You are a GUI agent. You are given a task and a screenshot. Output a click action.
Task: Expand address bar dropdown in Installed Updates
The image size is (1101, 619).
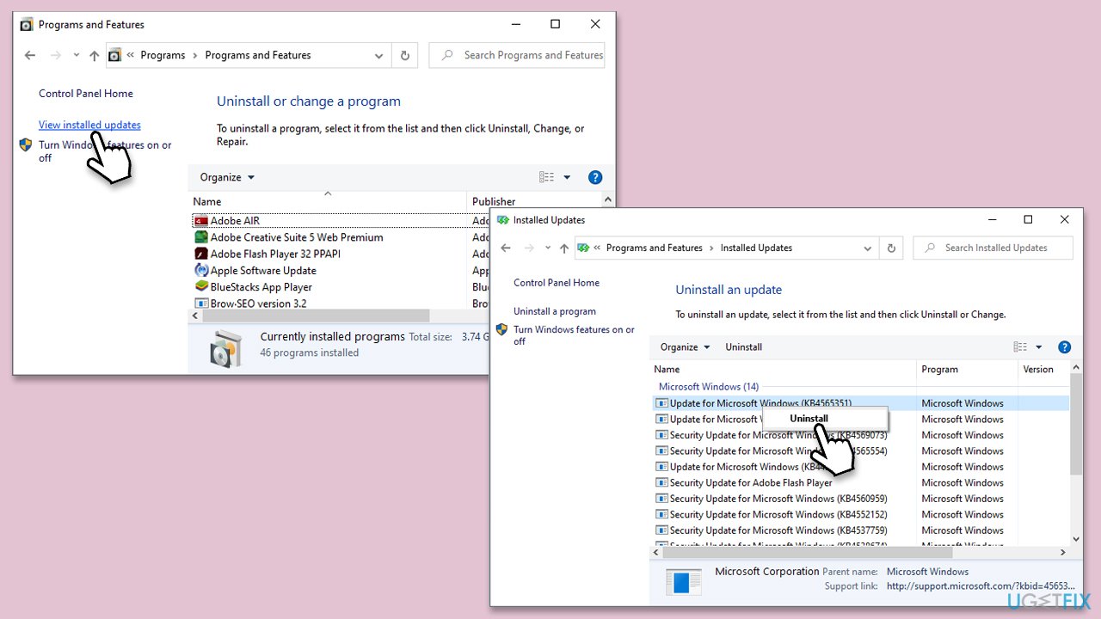tap(867, 248)
